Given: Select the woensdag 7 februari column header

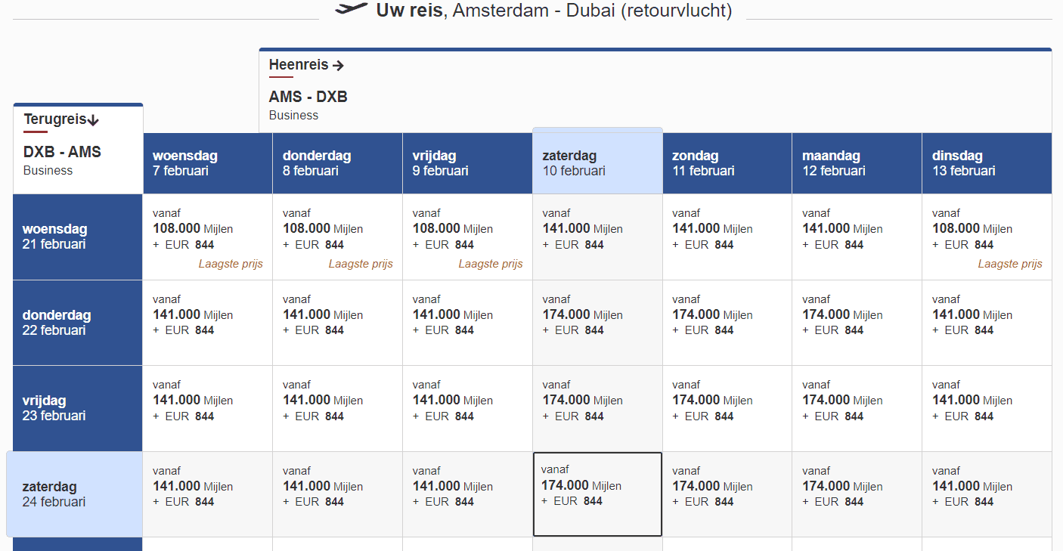Looking at the screenshot, I should pos(207,163).
